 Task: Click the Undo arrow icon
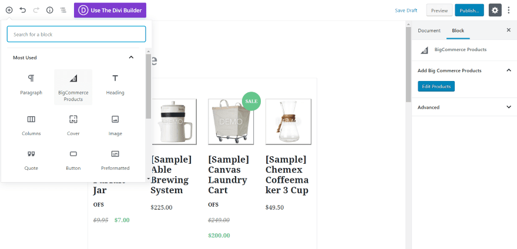[x=22, y=10]
